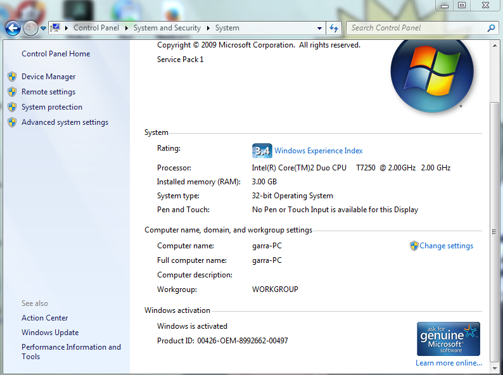Click the search magnifier icon

point(491,29)
